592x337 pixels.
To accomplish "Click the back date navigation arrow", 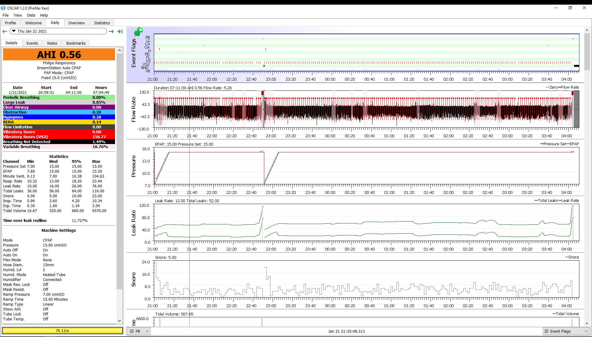I will pyautogui.click(x=5, y=31).
